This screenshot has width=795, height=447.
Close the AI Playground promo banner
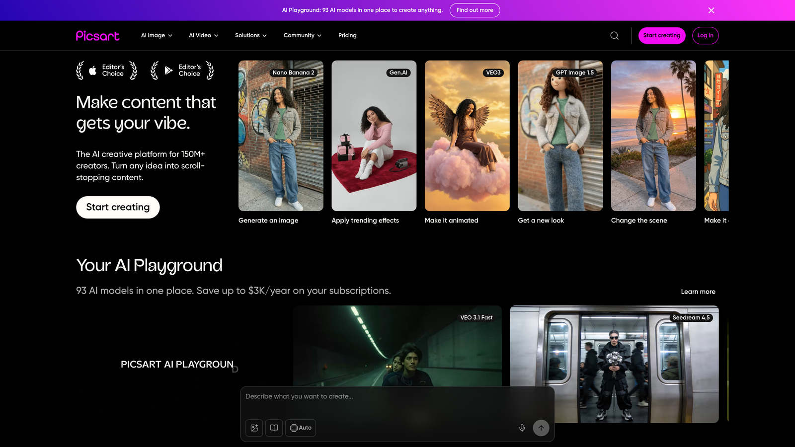pyautogui.click(x=711, y=10)
